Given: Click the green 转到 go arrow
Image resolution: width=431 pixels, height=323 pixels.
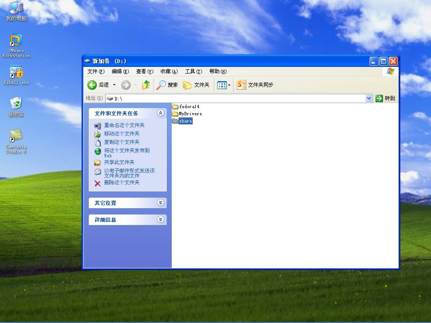Looking at the screenshot, I should point(379,98).
